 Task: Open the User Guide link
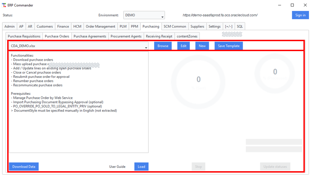[117, 167]
